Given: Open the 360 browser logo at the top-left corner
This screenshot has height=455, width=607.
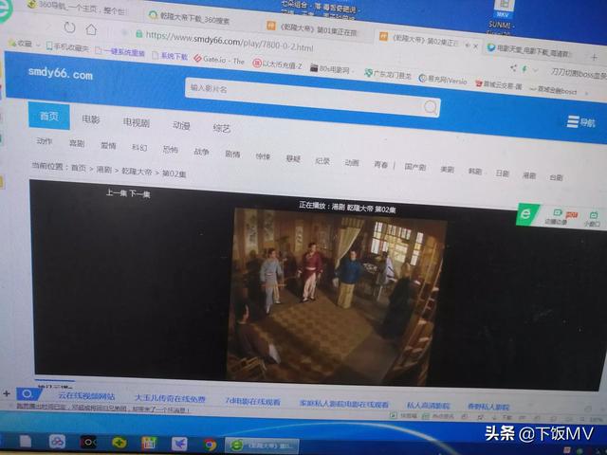Looking at the screenshot, I should 5,10.
